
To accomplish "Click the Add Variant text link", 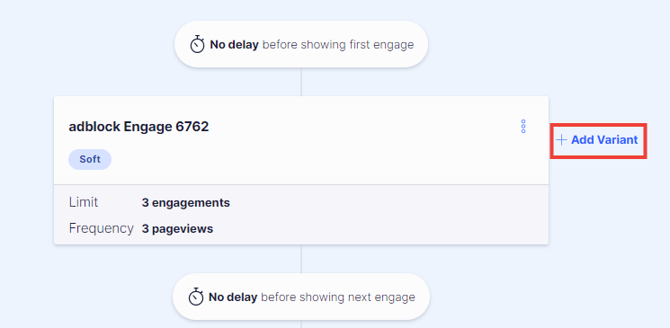I will coord(604,139).
